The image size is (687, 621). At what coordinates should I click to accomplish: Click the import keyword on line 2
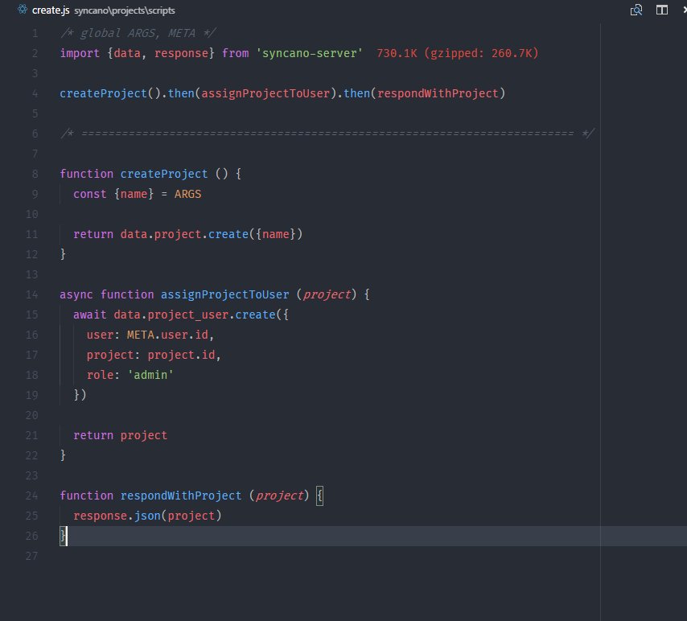click(x=80, y=53)
